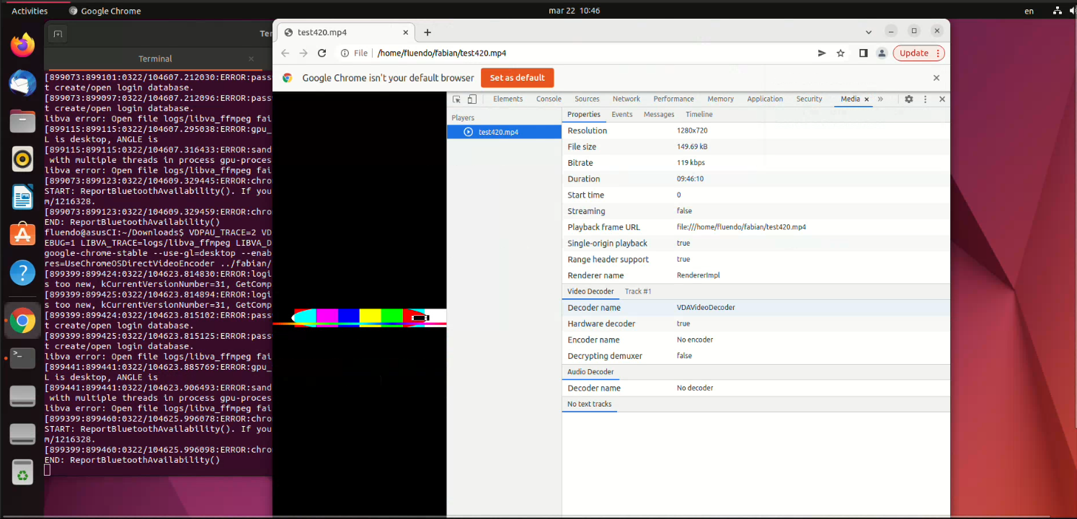The height and width of the screenshot is (519, 1077).
Task: Click the share page arrow icon
Action: (822, 53)
